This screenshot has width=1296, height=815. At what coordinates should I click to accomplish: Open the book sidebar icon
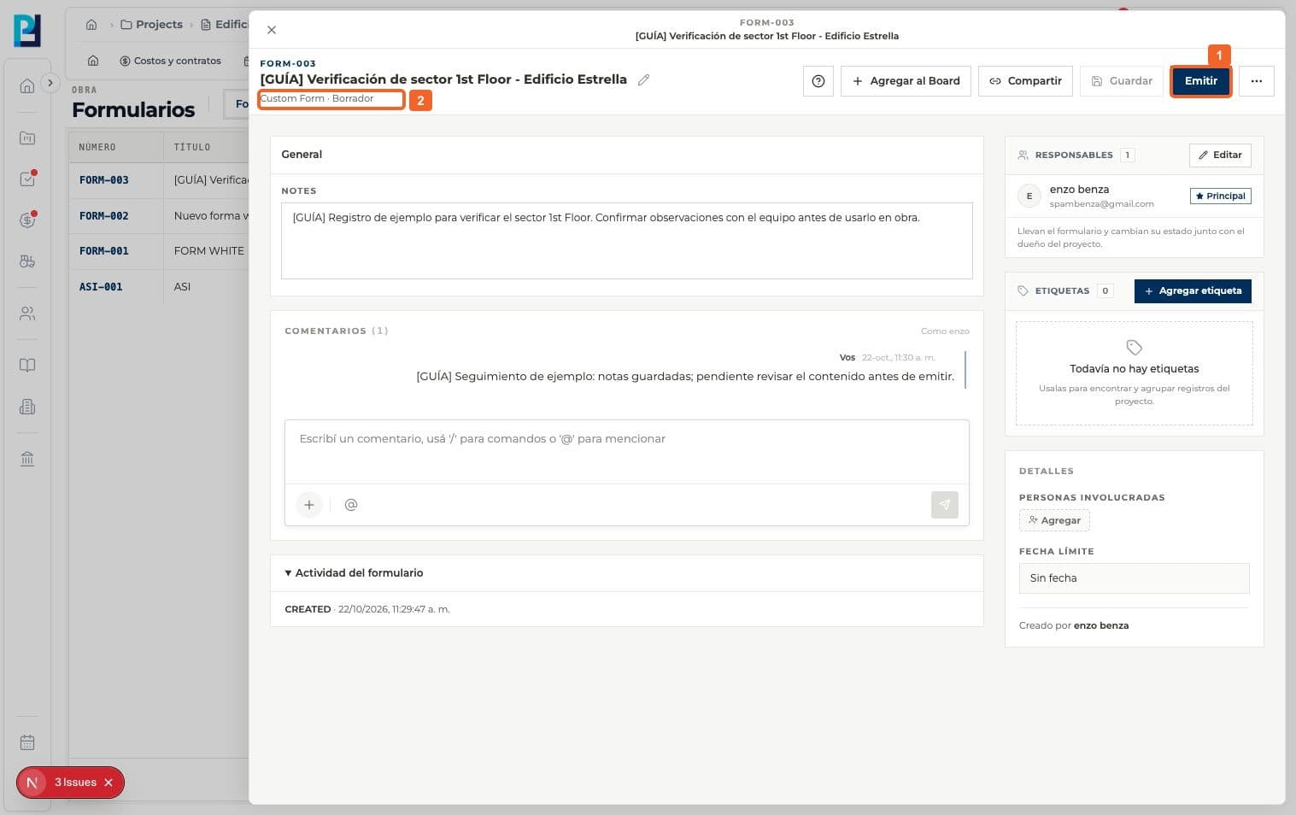click(x=27, y=366)
